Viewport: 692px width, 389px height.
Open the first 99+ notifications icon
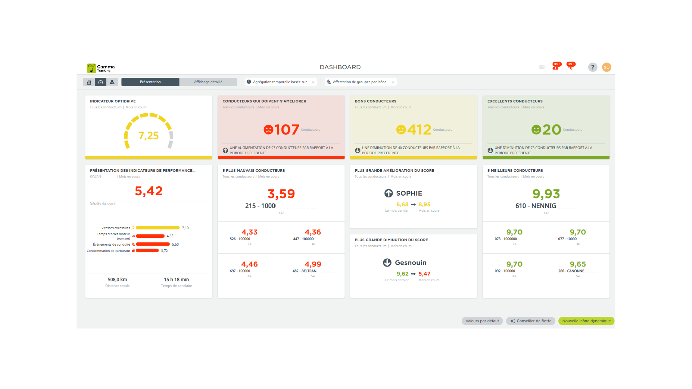point(556,67)
